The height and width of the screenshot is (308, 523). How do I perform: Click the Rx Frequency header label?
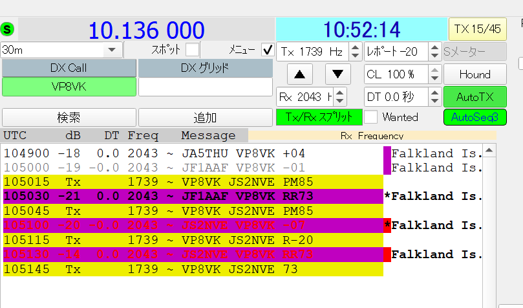(372, 135)
